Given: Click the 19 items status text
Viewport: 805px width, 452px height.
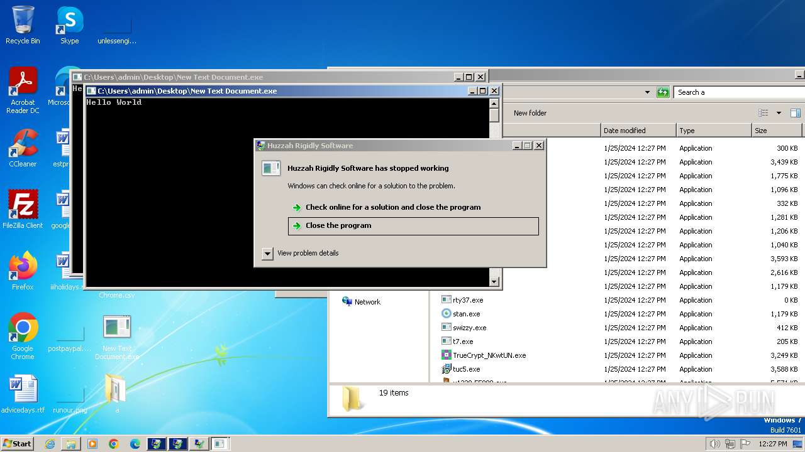Looking at the screenshot, I should pyautogui.click(x=394, y=393).
